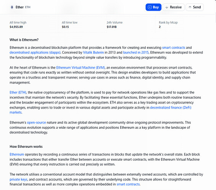
Task: Click the "All time low" label
Action: (x=69, y=22)
